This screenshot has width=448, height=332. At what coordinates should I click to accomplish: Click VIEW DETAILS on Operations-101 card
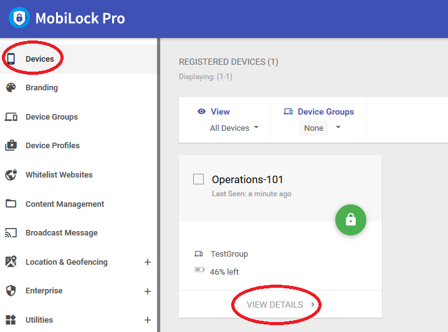click(275, 305)
